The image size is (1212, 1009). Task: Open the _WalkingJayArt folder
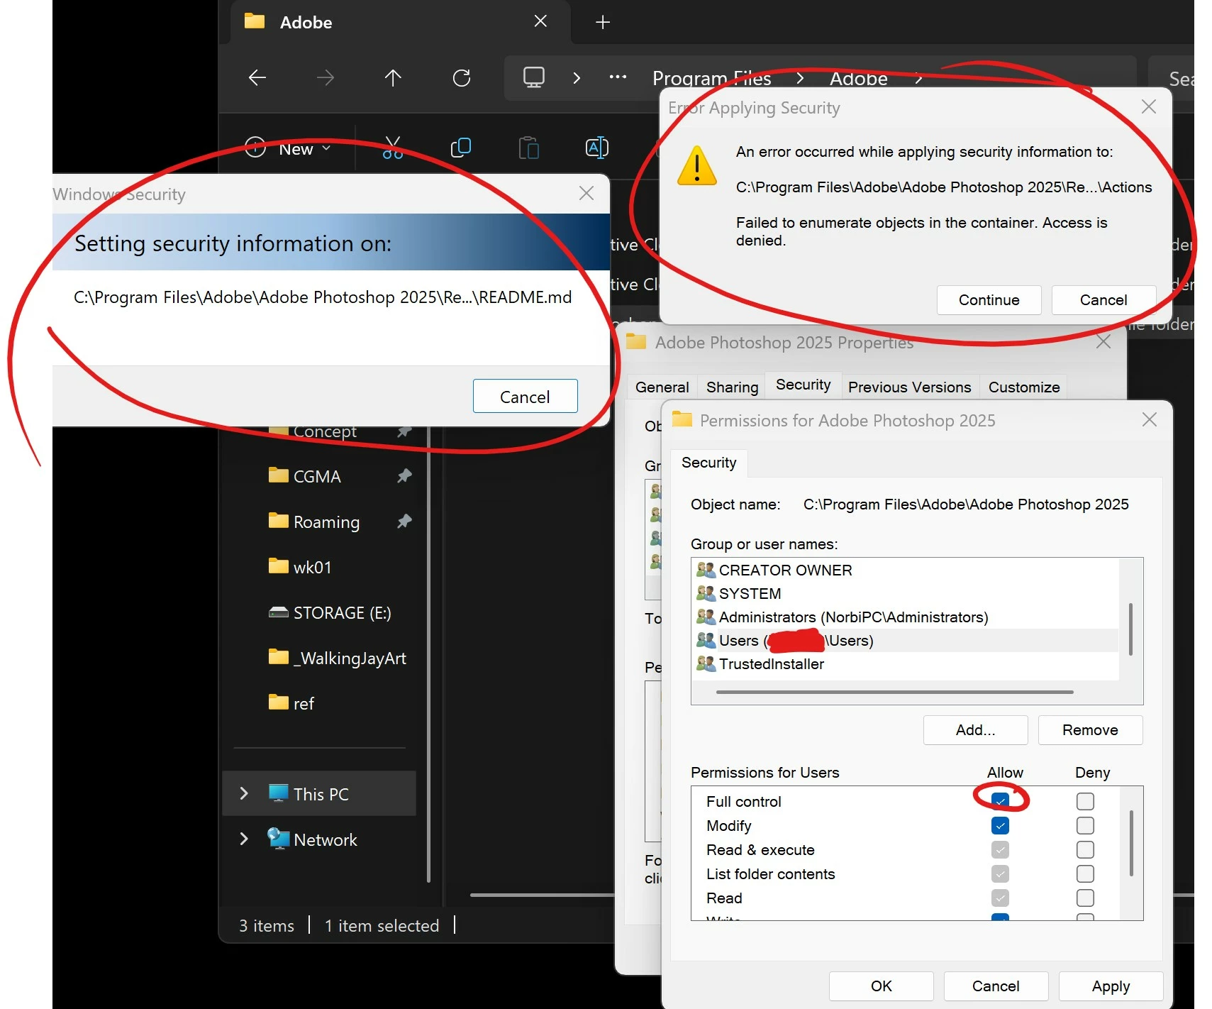pyautogui.click(x=350, y=658)
